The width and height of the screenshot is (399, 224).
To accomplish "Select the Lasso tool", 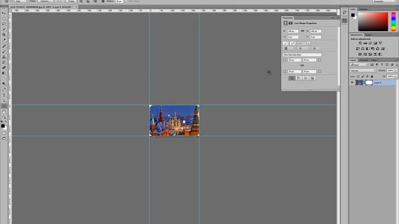I will [x=4, y=24].
